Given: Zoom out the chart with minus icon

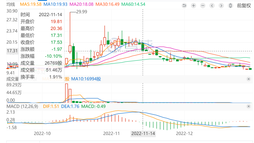Looking at the screenshot, I should click(203, 5).
